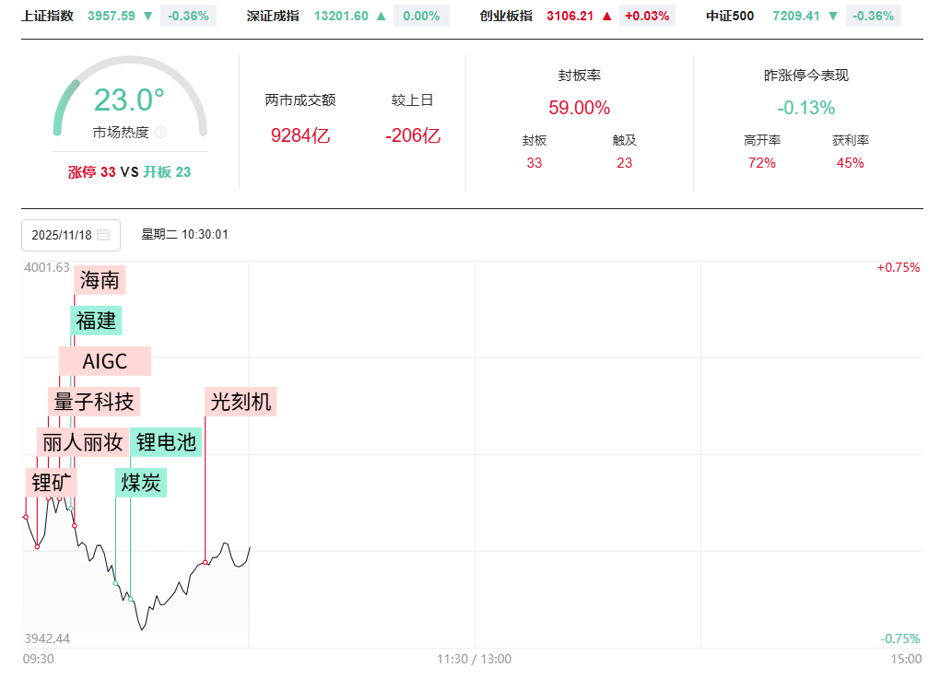Click the 2025/11/18 date input field
The height and width of the screenshot is (679, 940).
(x=62, y=235)
